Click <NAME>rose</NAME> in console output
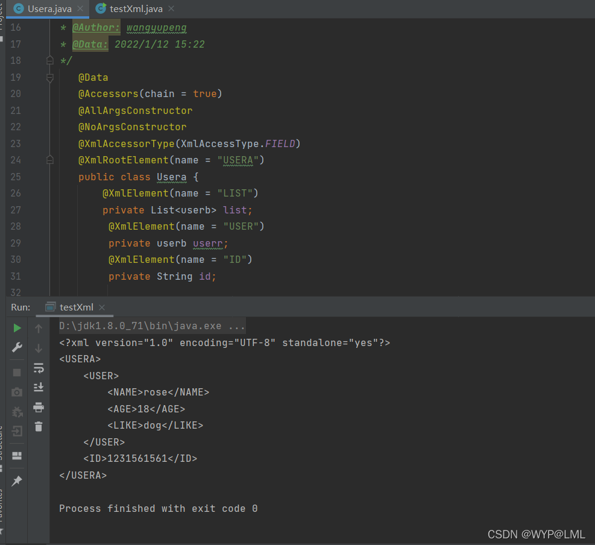This screenshot has width=595, height=545. 158,392
